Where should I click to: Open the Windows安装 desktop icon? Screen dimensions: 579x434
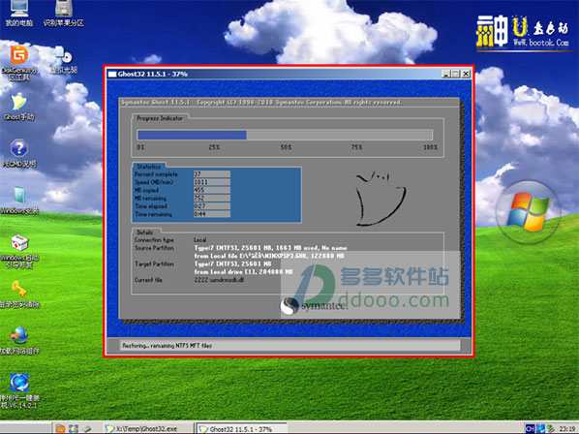pos(19,200)
